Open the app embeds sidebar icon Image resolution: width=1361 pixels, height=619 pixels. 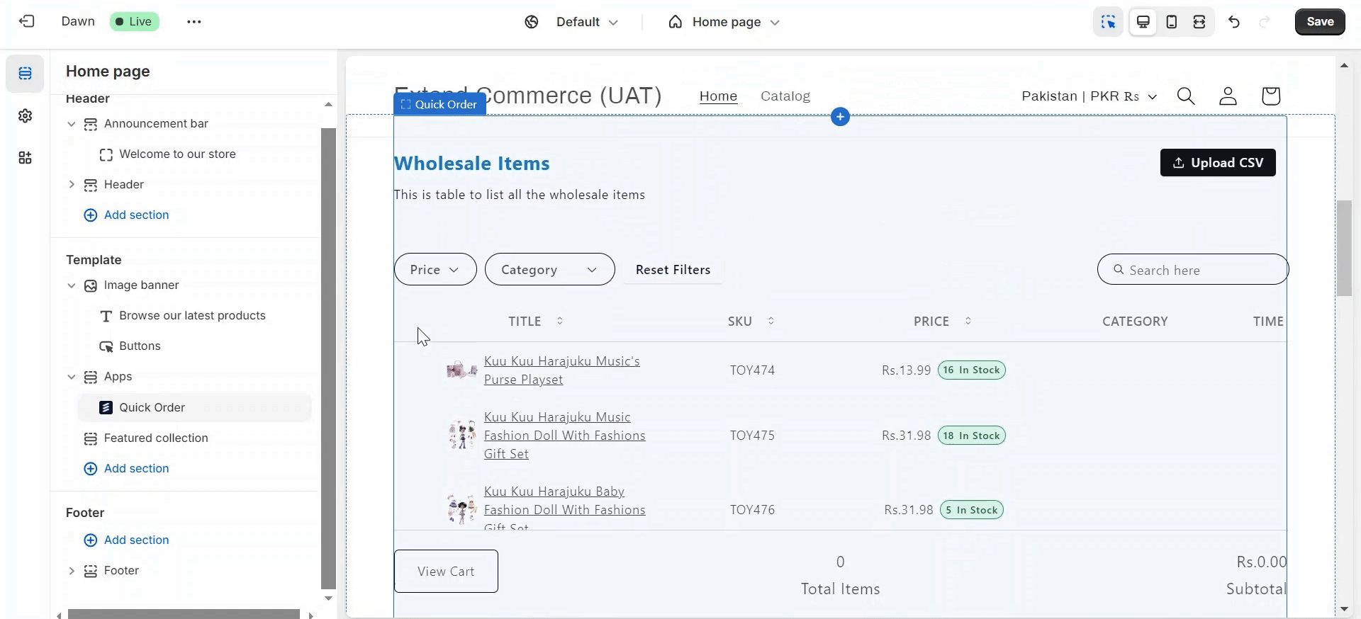pyautogui.click(x=26, y=157)
